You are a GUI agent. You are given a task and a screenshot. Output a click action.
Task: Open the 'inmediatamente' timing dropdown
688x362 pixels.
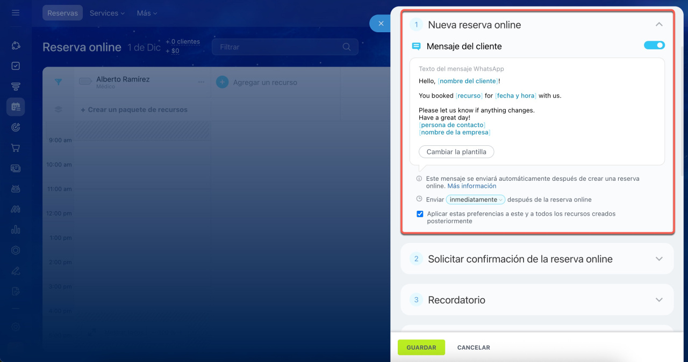click(475, 200)
